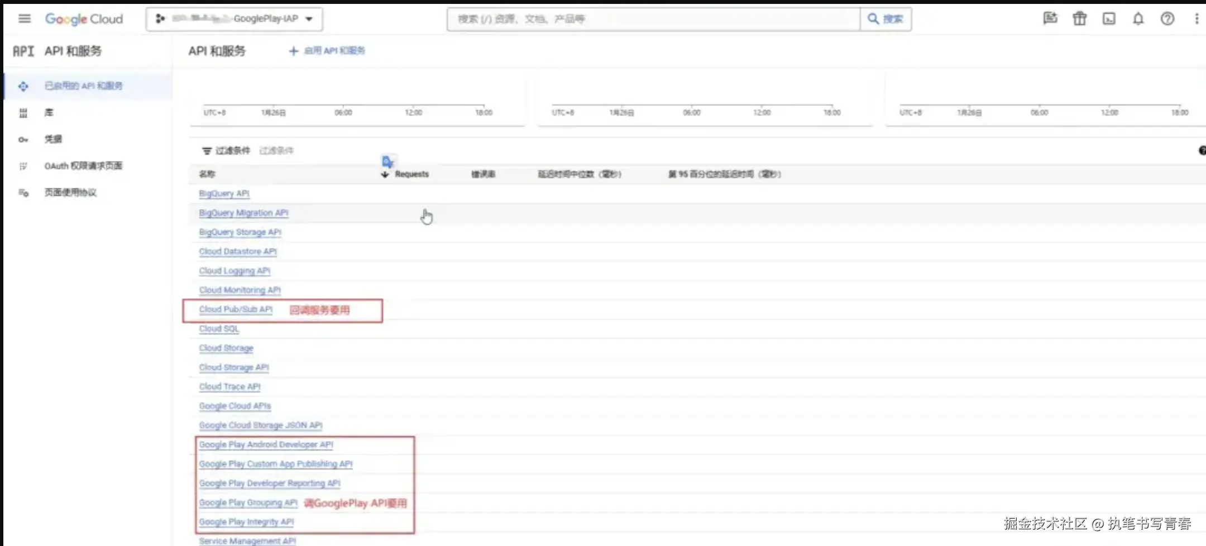This screenshot has height=546, width=1206.
Task: Open the Google Cloud Storage JSON API link
Action: (261, 425)
